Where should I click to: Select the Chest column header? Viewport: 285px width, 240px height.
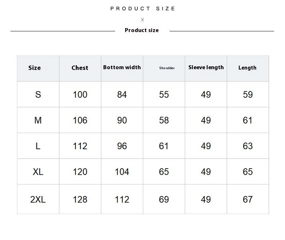pos(80,68)
